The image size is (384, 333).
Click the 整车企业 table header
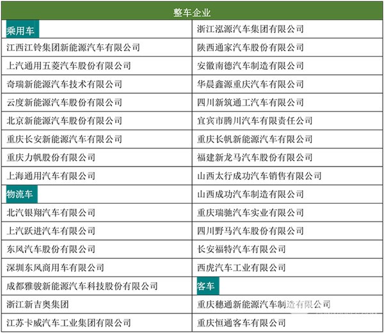tap(192, 12)
